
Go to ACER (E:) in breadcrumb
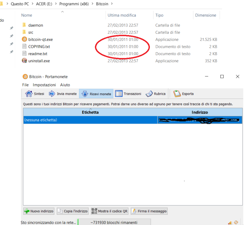[x=44, y=4]
